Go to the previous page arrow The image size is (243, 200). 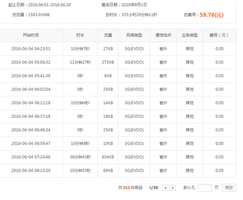(165, 188)
